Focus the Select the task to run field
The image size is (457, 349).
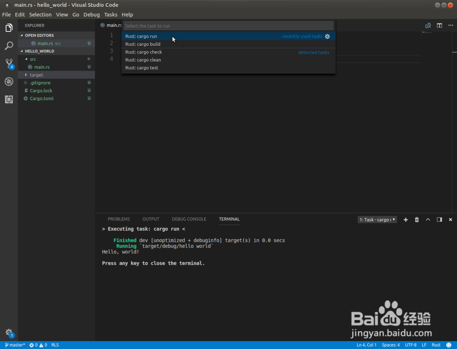(x=228, y=26)
